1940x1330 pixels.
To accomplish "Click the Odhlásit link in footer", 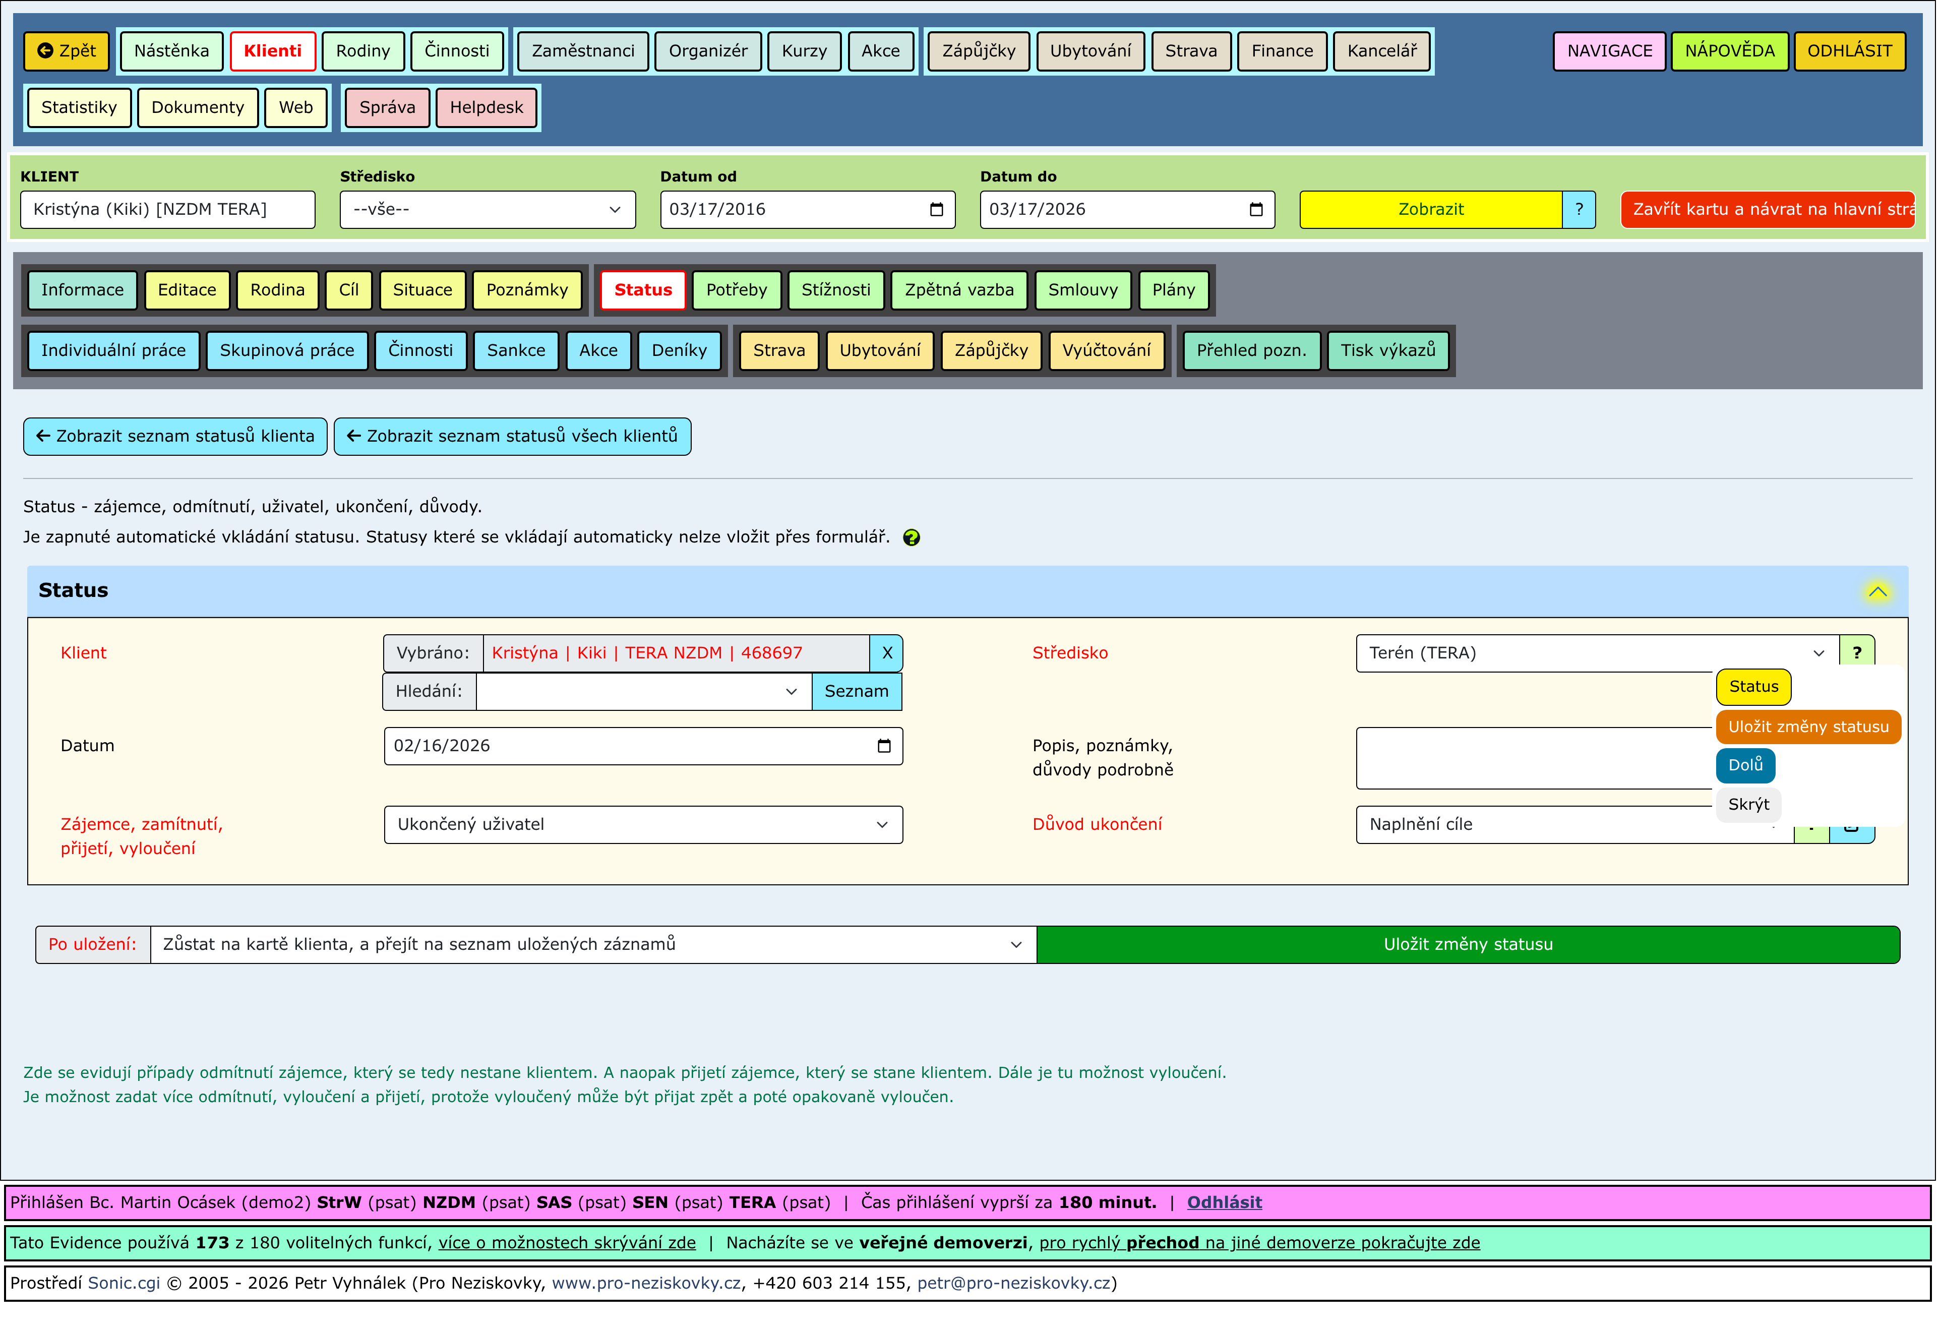I will (1224, 1203).
